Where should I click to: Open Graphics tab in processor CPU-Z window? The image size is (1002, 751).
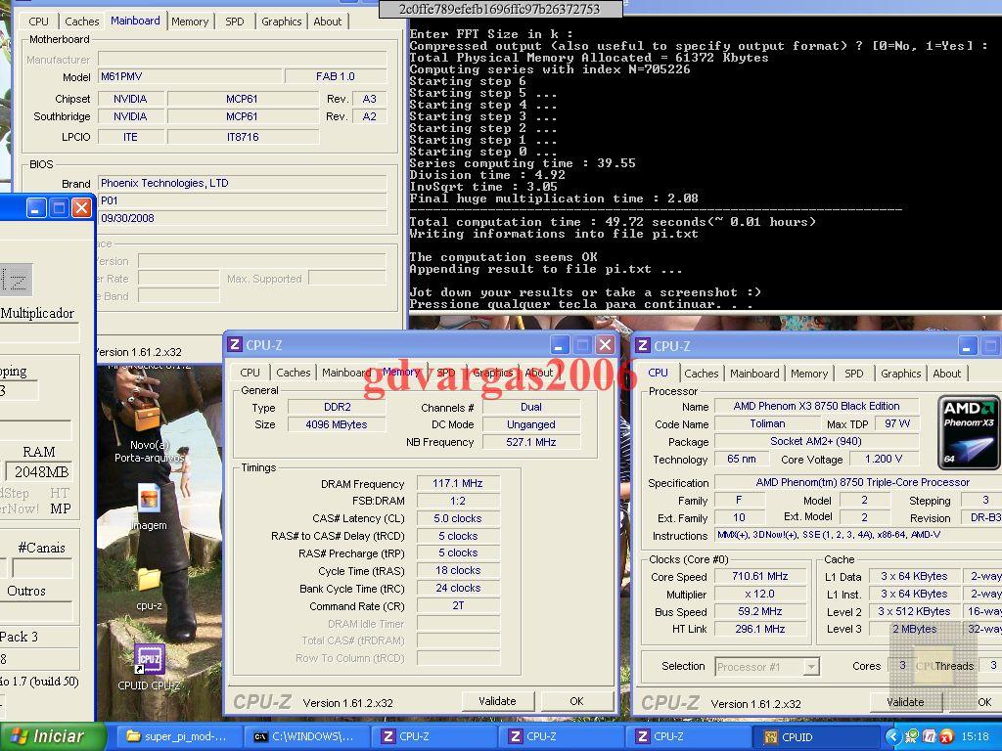901,374
